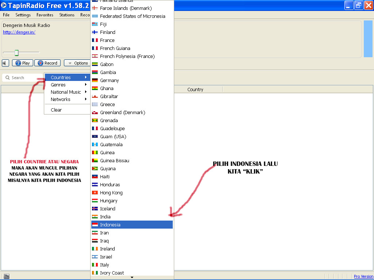
Task: Click the Play button
Action: 22,63
